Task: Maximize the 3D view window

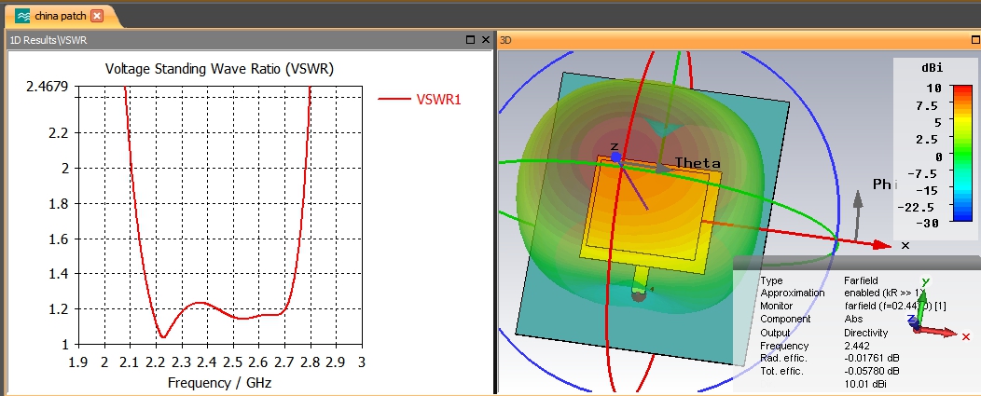Action: tap(976, 39)
